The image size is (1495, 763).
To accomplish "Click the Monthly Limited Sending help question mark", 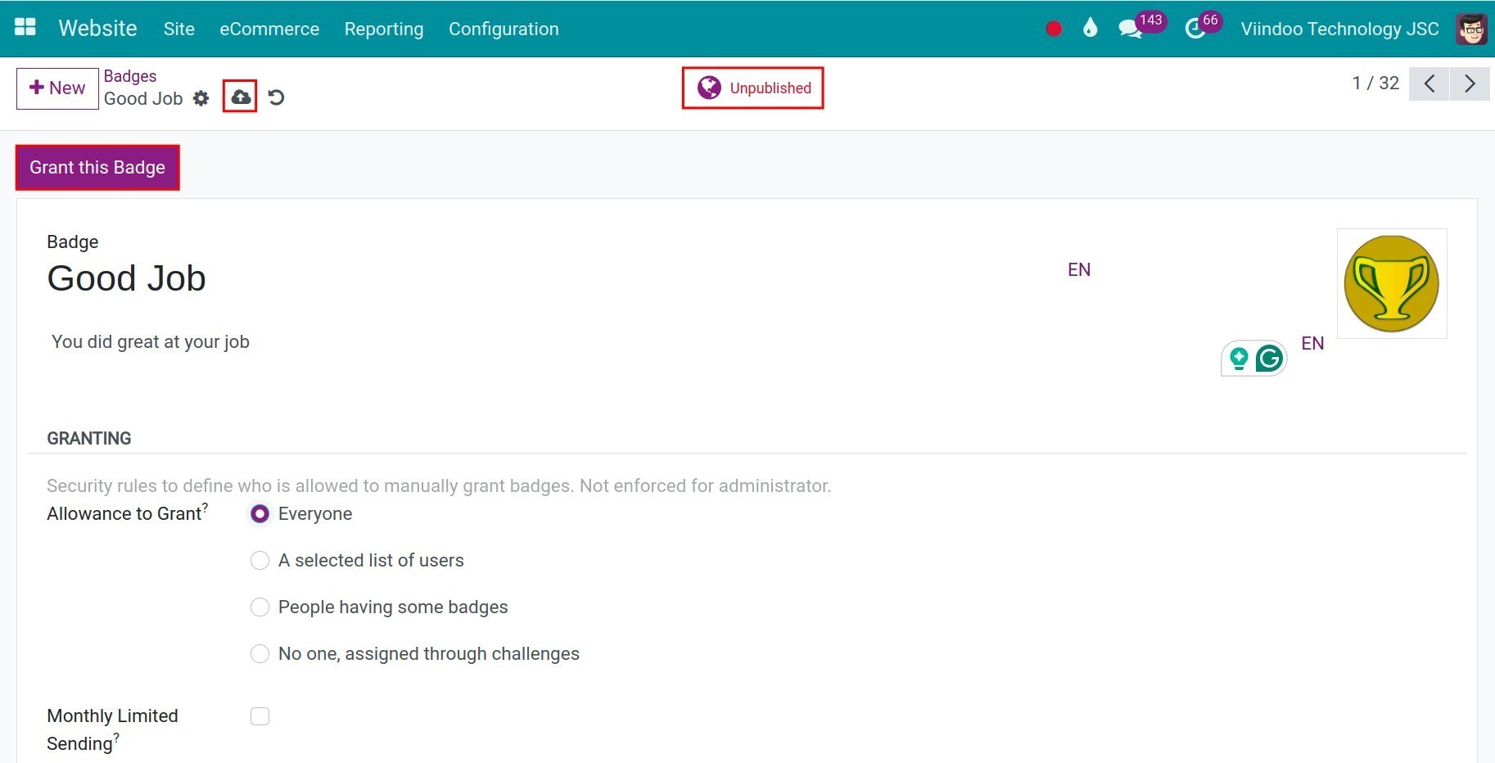I will [116, 738].
